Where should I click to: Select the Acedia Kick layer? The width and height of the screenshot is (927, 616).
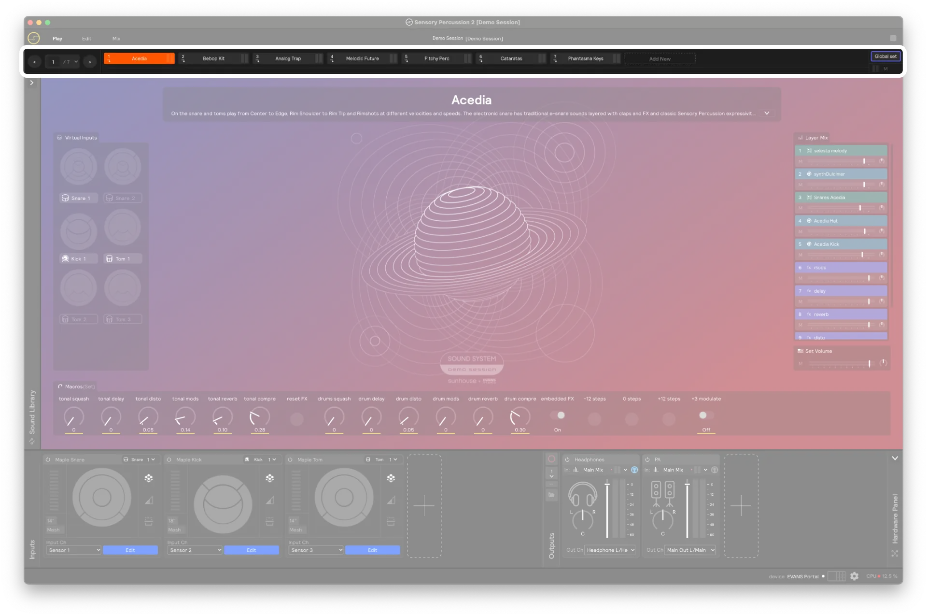coord(841,244)
